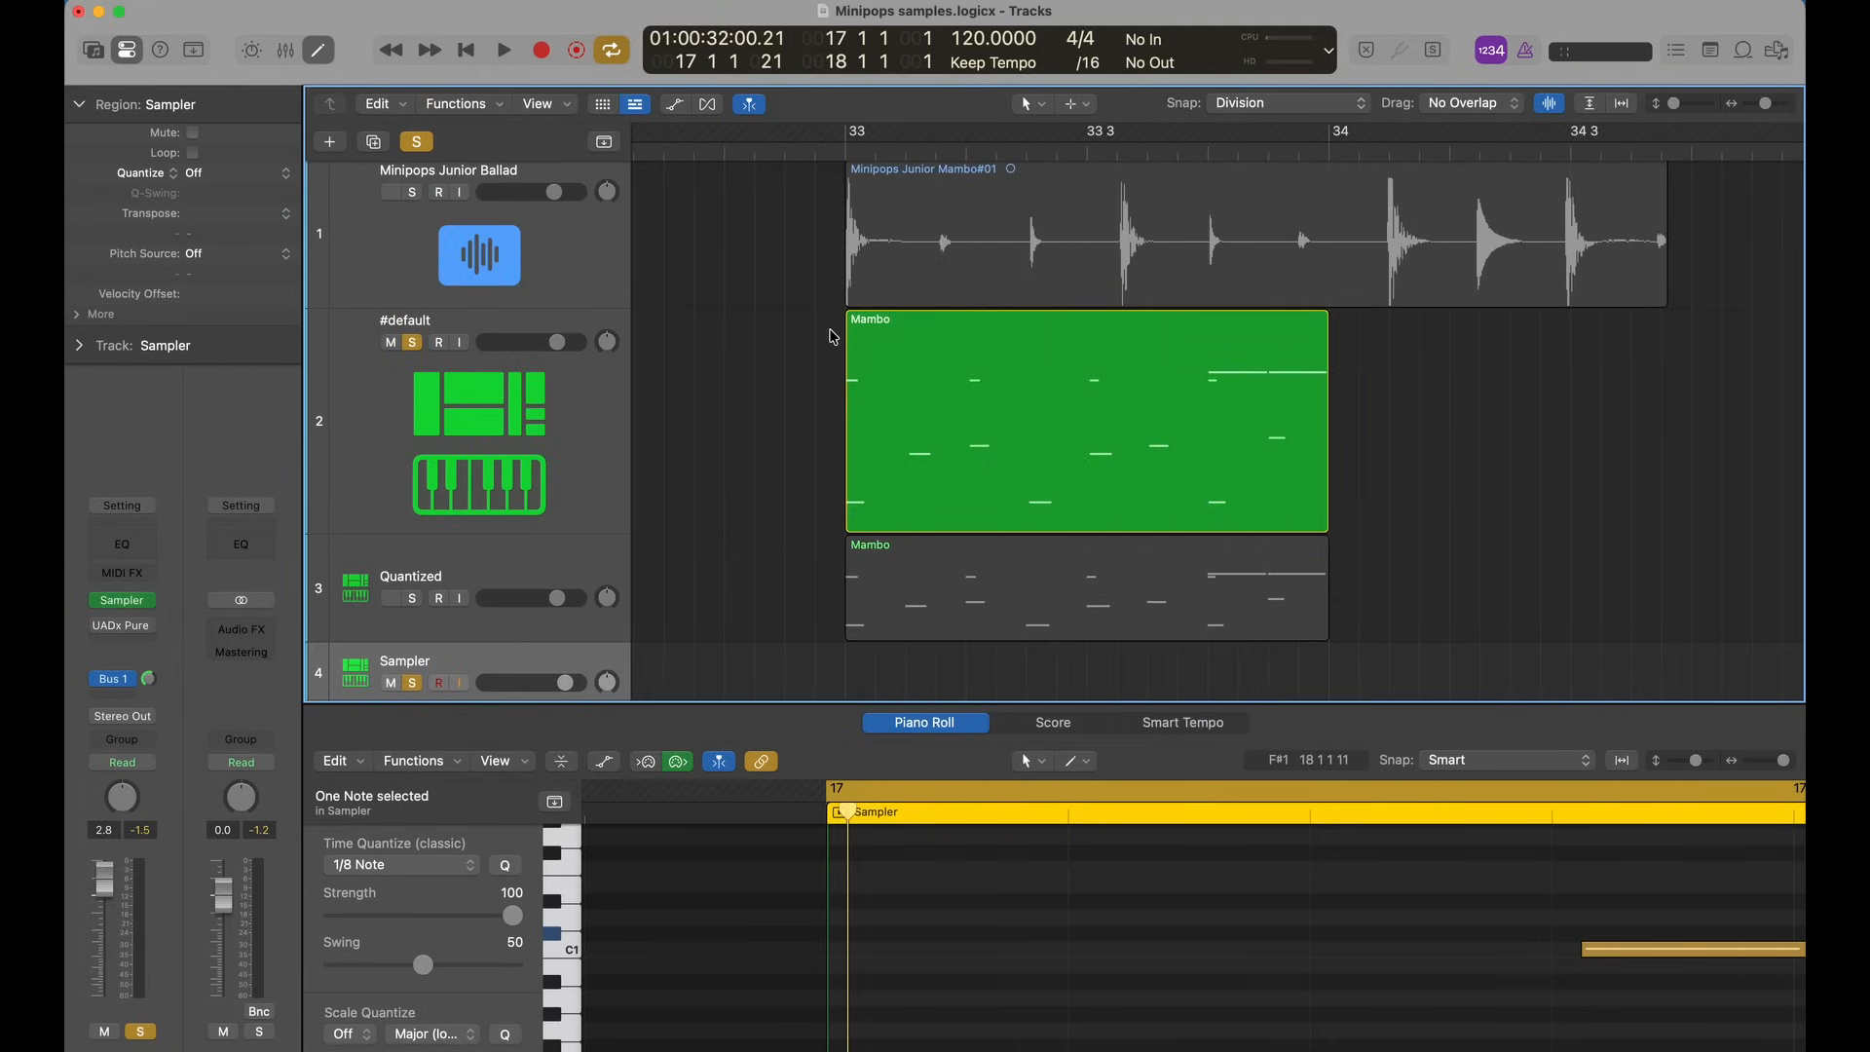Click the Sampler instrument slot button
The width and height of the screenshot is (1870, 1052).
pos(122,601)
